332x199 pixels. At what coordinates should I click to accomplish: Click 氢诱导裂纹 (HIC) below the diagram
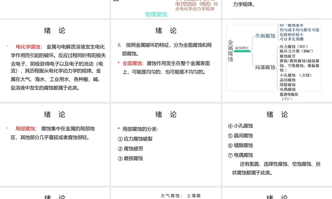[289, 97]
